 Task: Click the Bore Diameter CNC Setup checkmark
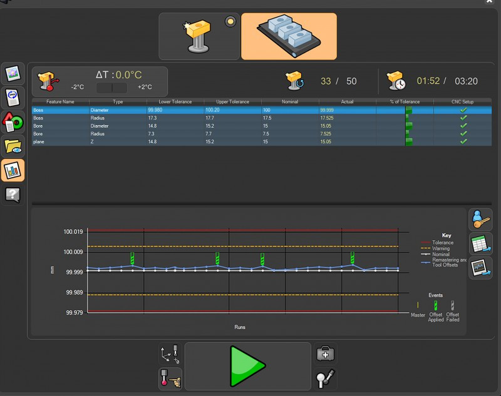(463, 126)
